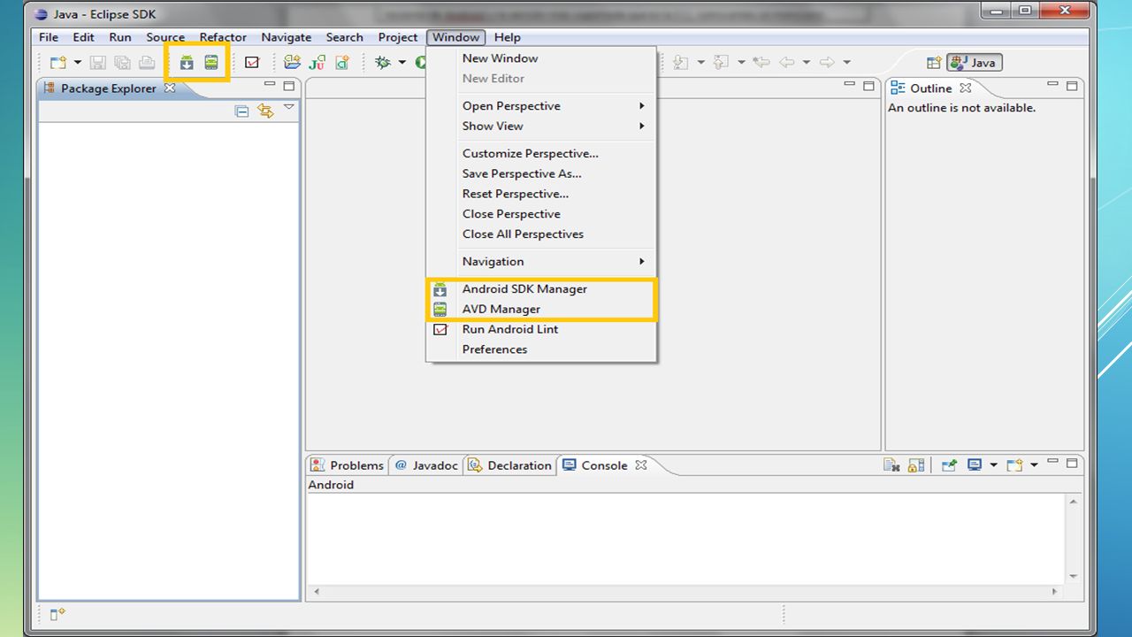Viewport: 1132px width, 637px height.
Task: Expand the Debug dropdown arrow
Action: [x=402, y=62]
